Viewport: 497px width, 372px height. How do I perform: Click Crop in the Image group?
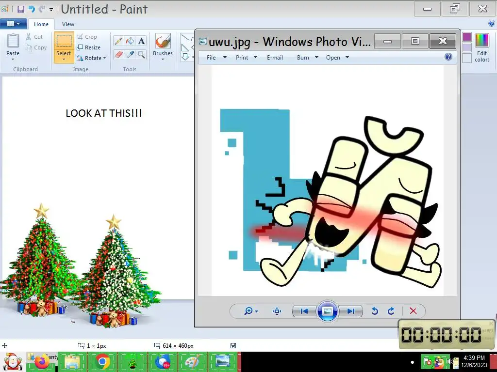tap(87, 37)
